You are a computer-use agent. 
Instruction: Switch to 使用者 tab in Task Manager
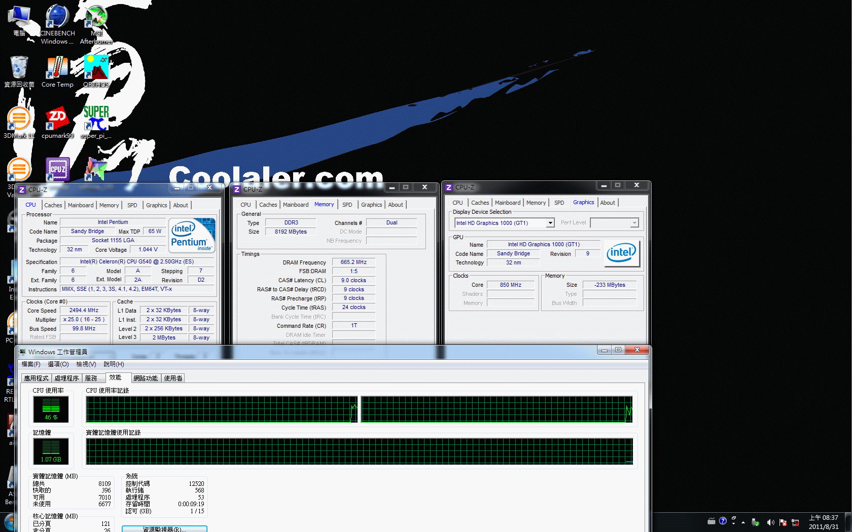(x=173, y=378)
